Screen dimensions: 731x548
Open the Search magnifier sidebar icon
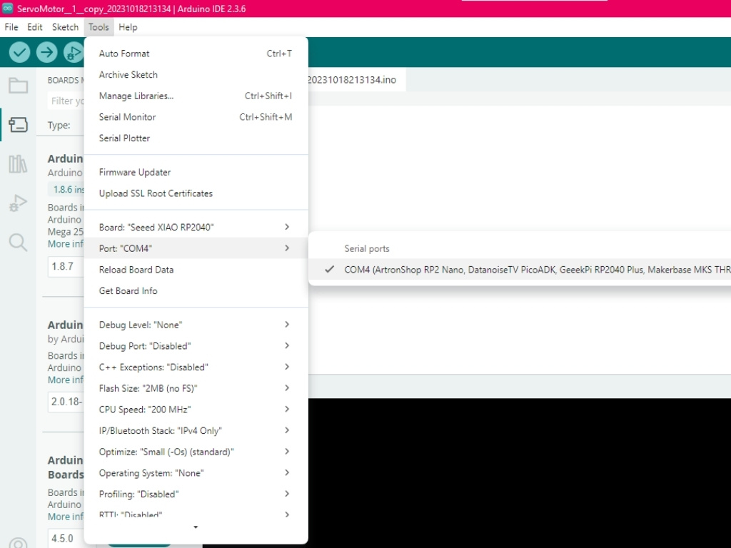[x=18, y=243]
